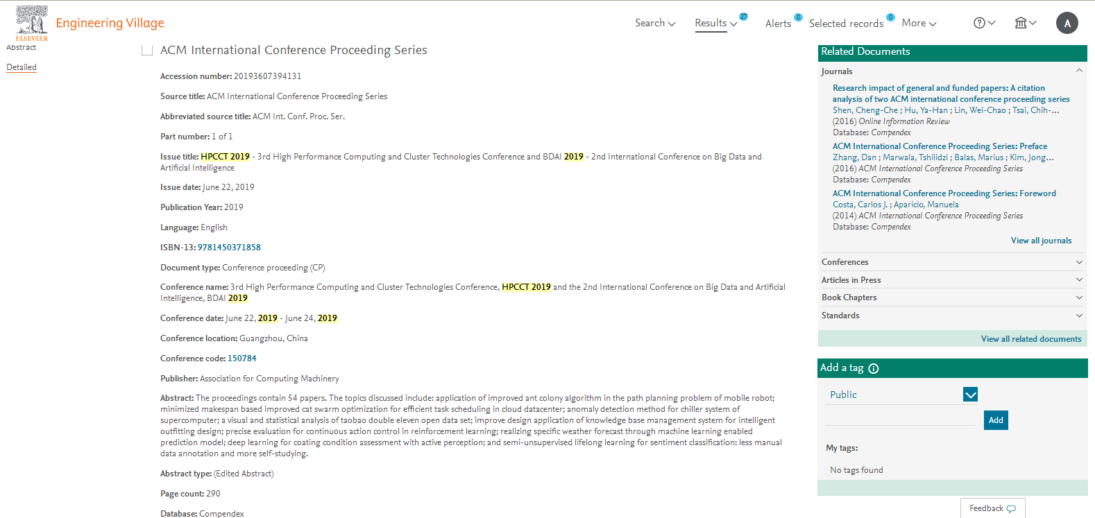Viewport: 1095px width, 518px height.
Task: Click the Add tag button
Action: pos(996,420)
